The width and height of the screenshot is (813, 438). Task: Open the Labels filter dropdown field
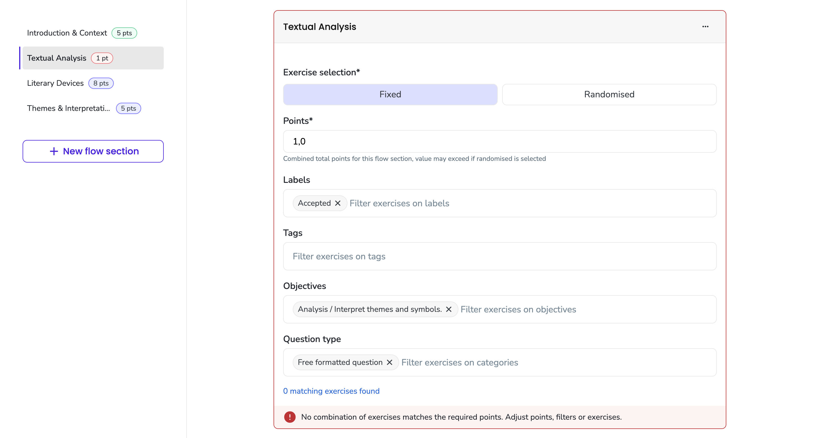pyautogui.click(x=500, y=203)
